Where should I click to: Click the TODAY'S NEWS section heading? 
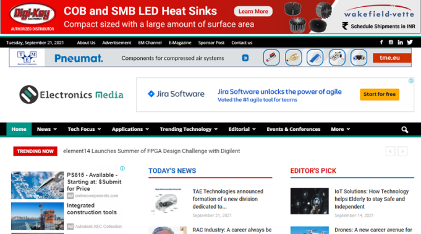172,171
